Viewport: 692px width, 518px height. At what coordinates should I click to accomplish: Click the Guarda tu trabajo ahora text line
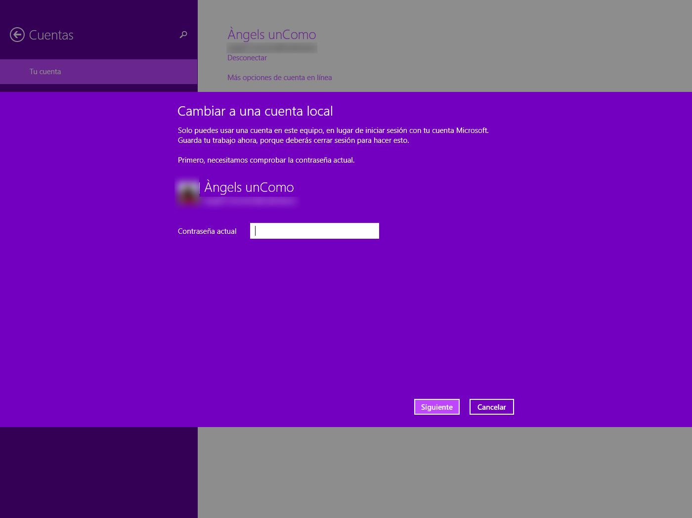(293, 140)
